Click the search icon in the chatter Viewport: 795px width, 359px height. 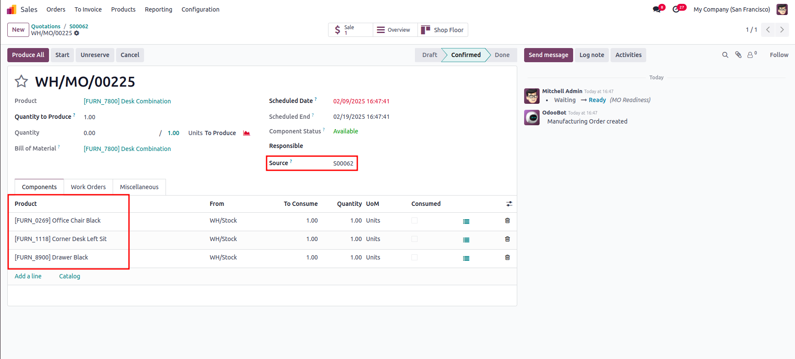(725, 55)
